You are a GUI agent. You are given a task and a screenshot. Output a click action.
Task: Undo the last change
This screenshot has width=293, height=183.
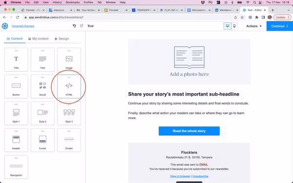[x=74, y=26]
